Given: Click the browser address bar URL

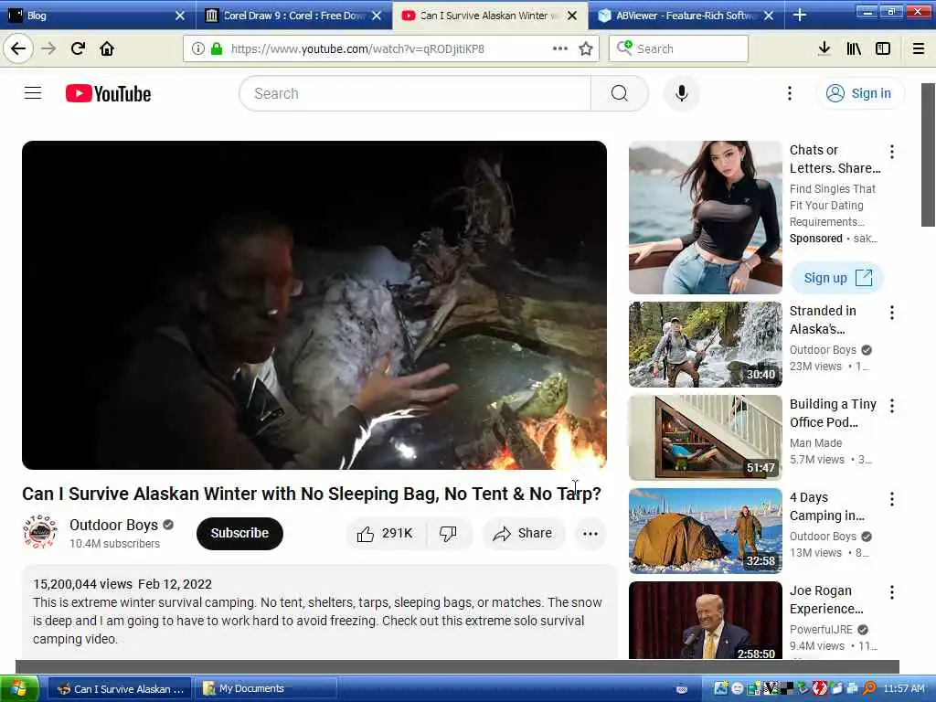Looking at the screenshot, I should click(x=357, y=48).
